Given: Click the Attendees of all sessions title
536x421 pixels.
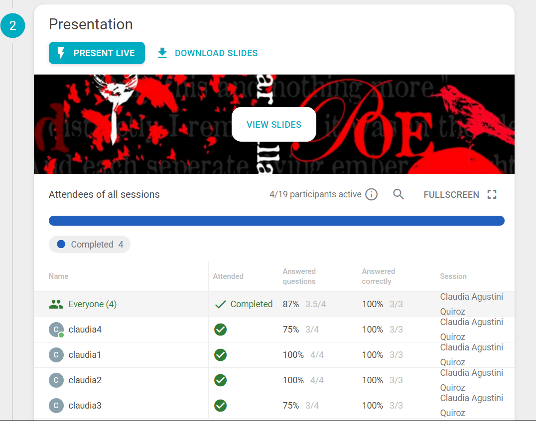Looking at the screenshot, I should pyautogui.click(x=104, y=194).
